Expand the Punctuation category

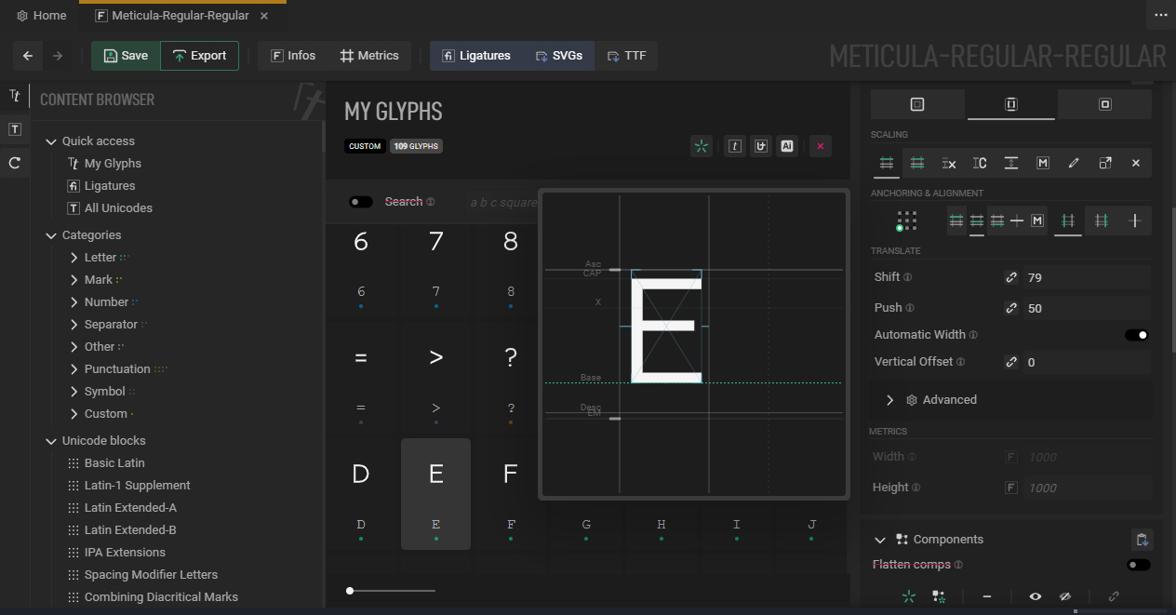pyautogui.click(x=74, y=369)
